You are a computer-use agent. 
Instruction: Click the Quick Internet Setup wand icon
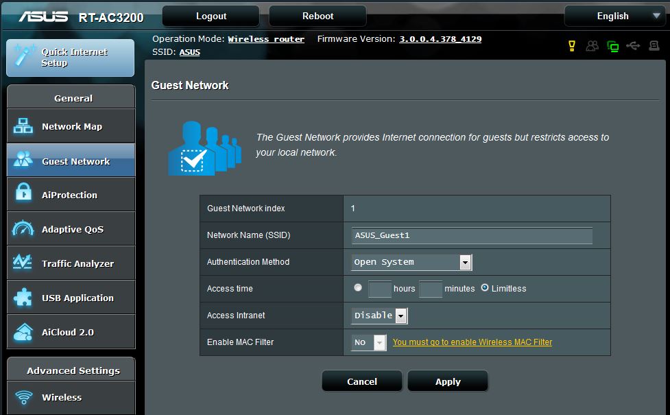(x=23, y=56)
